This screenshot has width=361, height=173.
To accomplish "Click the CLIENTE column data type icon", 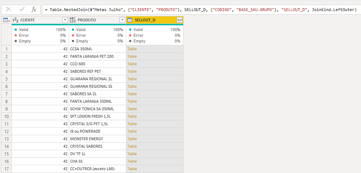I will (x=15, y=20).
